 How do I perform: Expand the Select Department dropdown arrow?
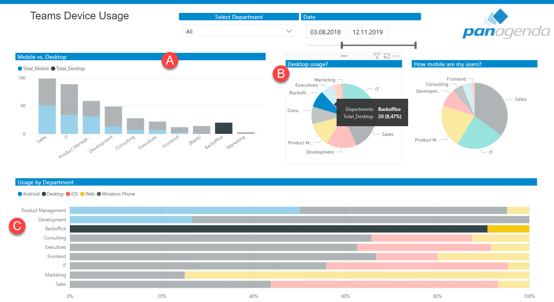289,31
